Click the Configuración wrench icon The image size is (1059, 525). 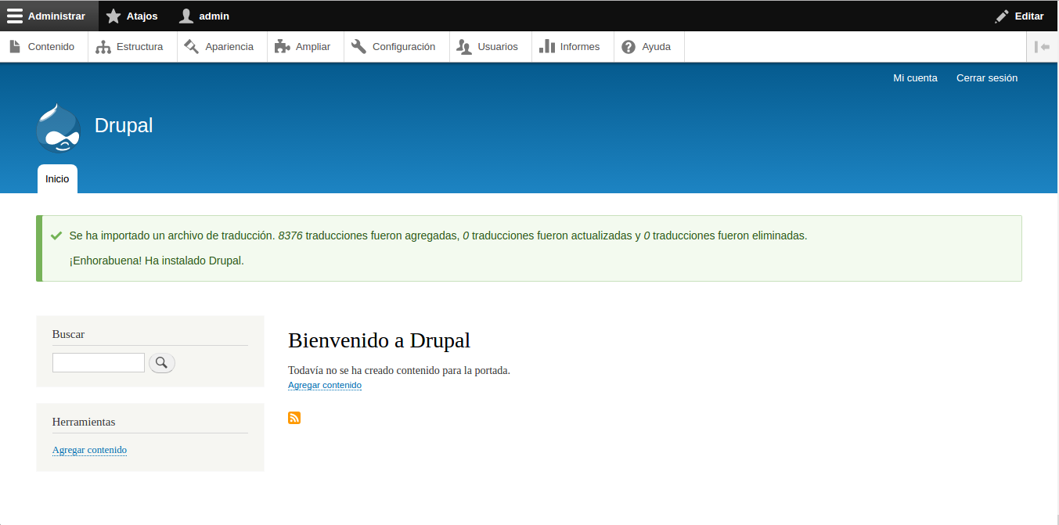pos(359,47)
